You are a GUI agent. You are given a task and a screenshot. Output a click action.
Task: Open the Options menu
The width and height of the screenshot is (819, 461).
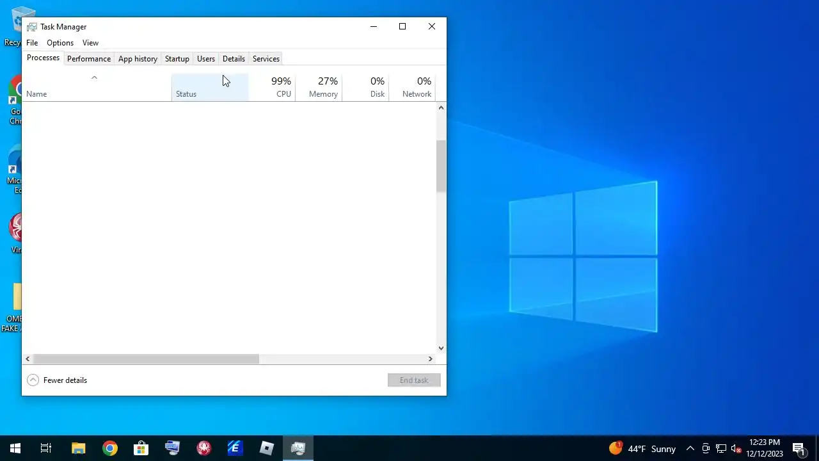60,43
